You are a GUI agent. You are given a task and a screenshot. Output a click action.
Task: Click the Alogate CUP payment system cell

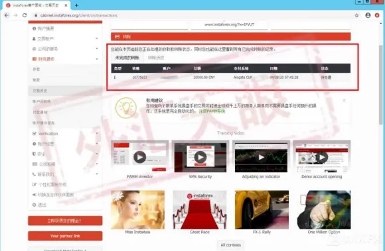pos(243,77)
